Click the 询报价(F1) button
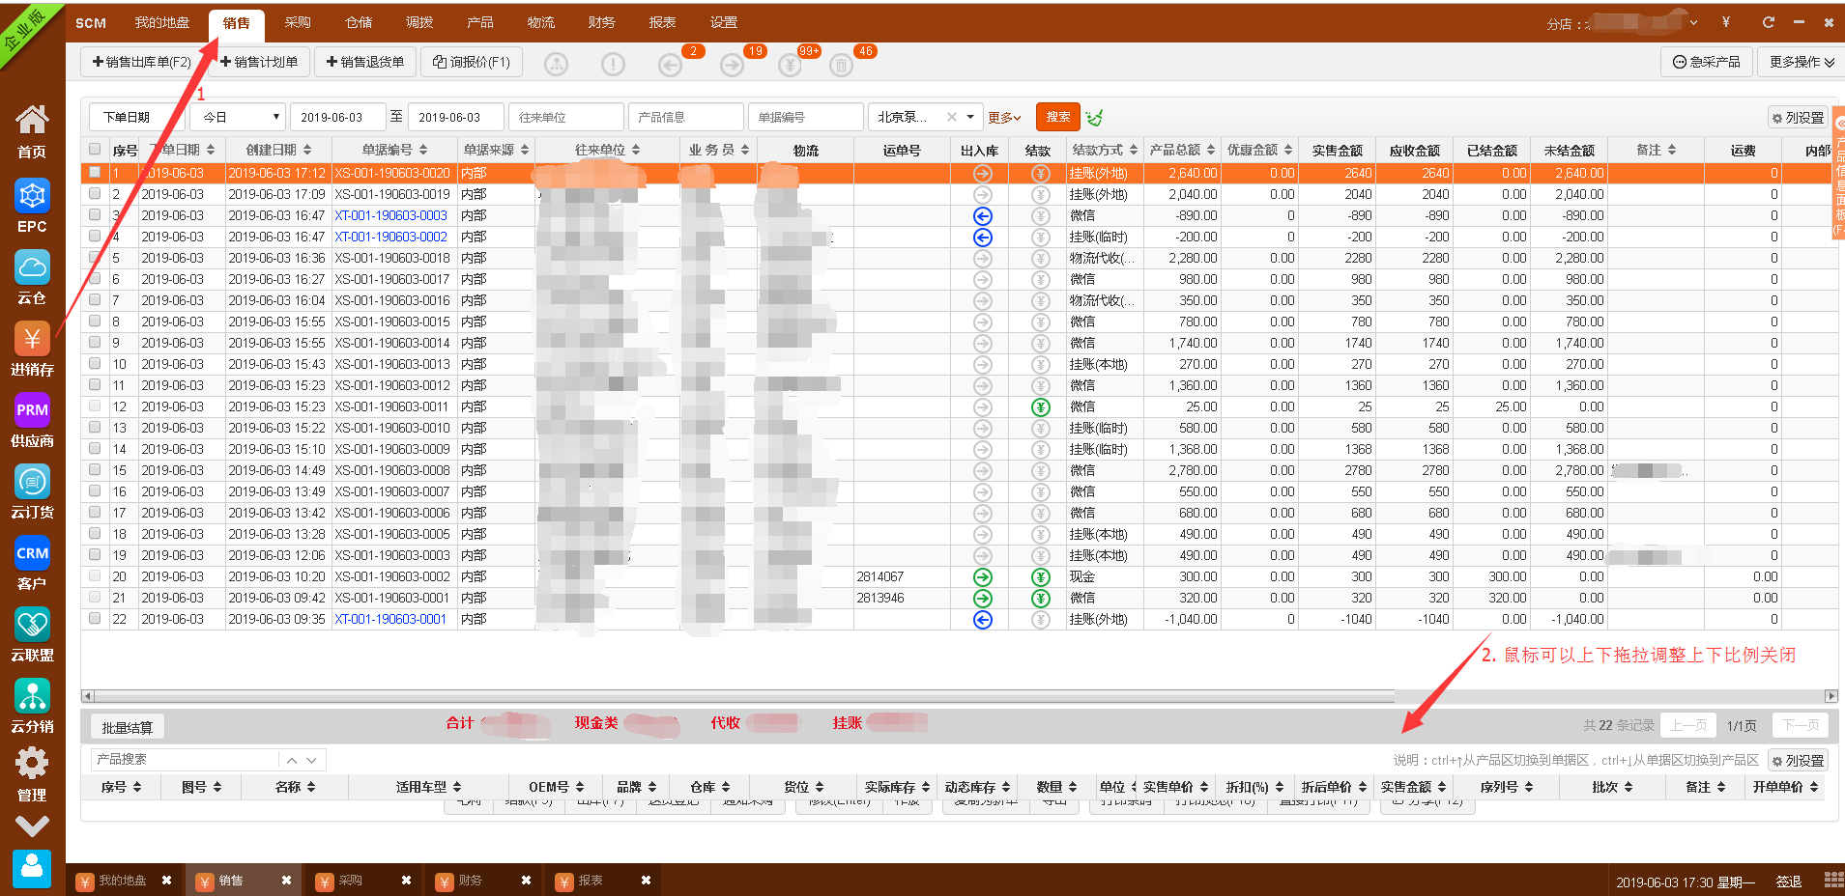Screen dimensions: 1845x896 click(x=472, y=62)
